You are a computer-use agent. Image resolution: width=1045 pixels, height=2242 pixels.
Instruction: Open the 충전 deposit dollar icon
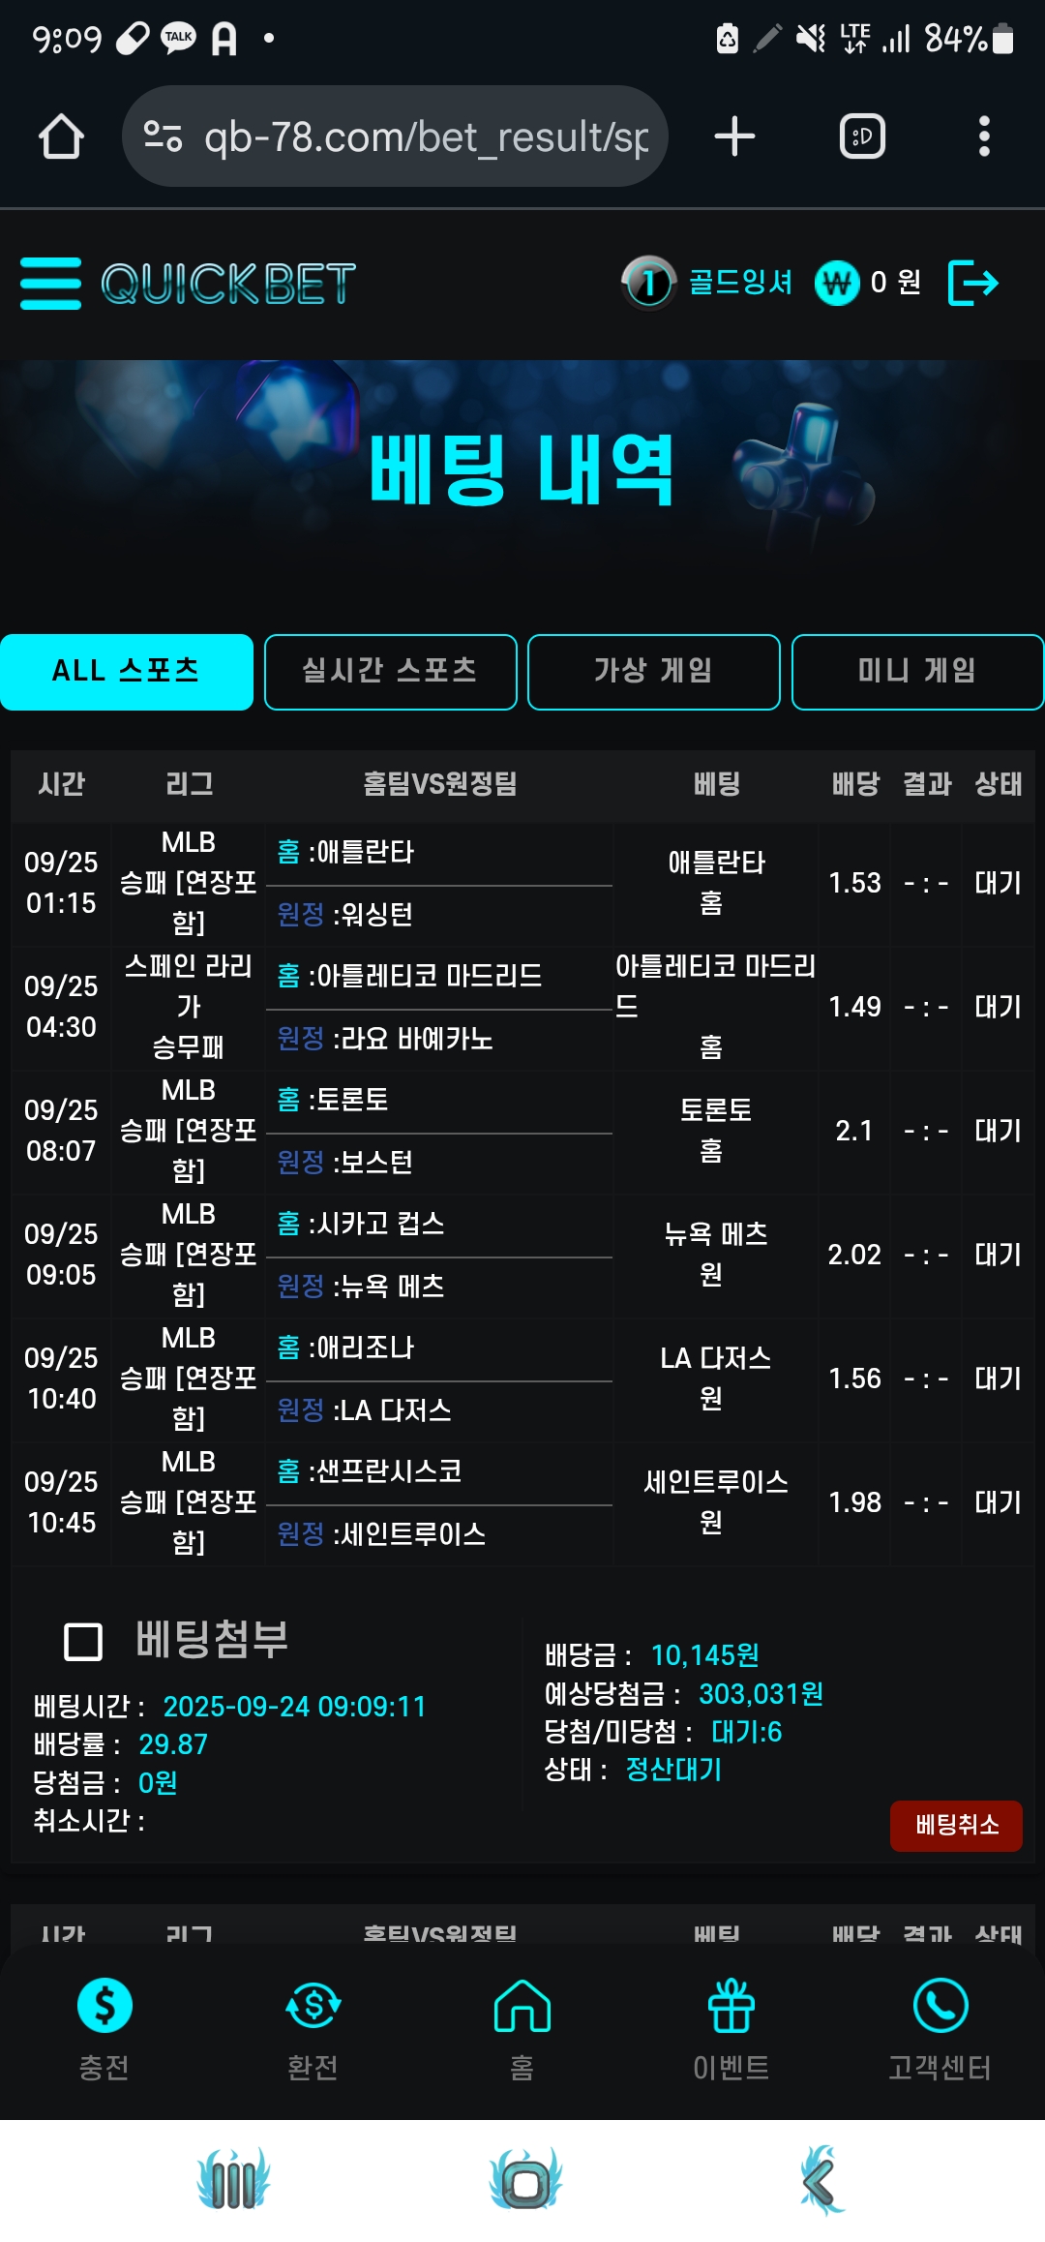coord(104,2005)
